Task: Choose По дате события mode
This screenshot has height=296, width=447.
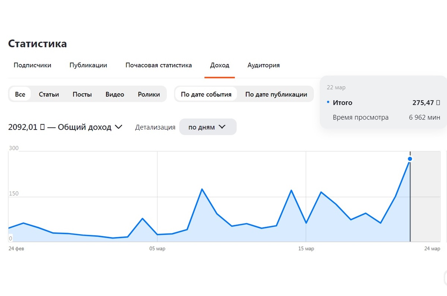Action: [x=206, y=94]
